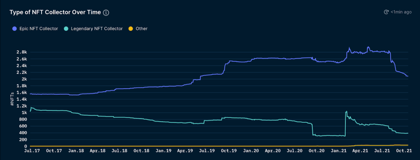Click the 'Type of NFT Collector Over Time' title
Viewport: 420px width, 160px height.
[x=55, y=12]
